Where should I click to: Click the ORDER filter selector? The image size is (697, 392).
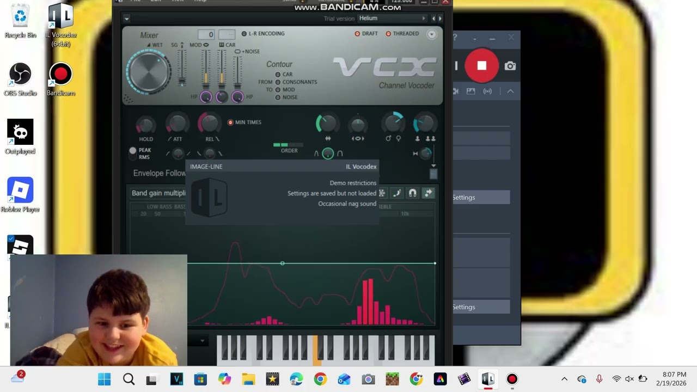[288, 145]
